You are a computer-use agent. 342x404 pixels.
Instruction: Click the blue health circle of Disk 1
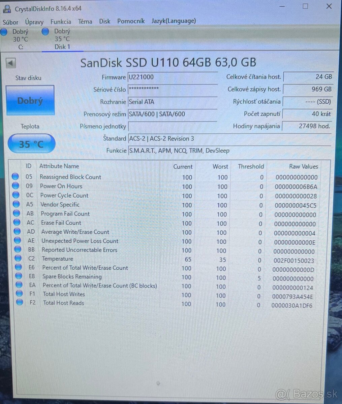point(45,32)
